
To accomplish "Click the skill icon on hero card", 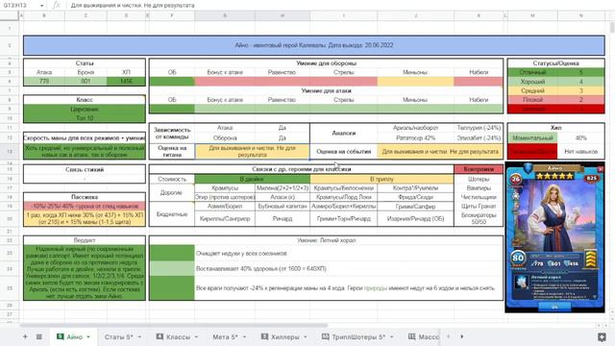I will coord(521,282).
